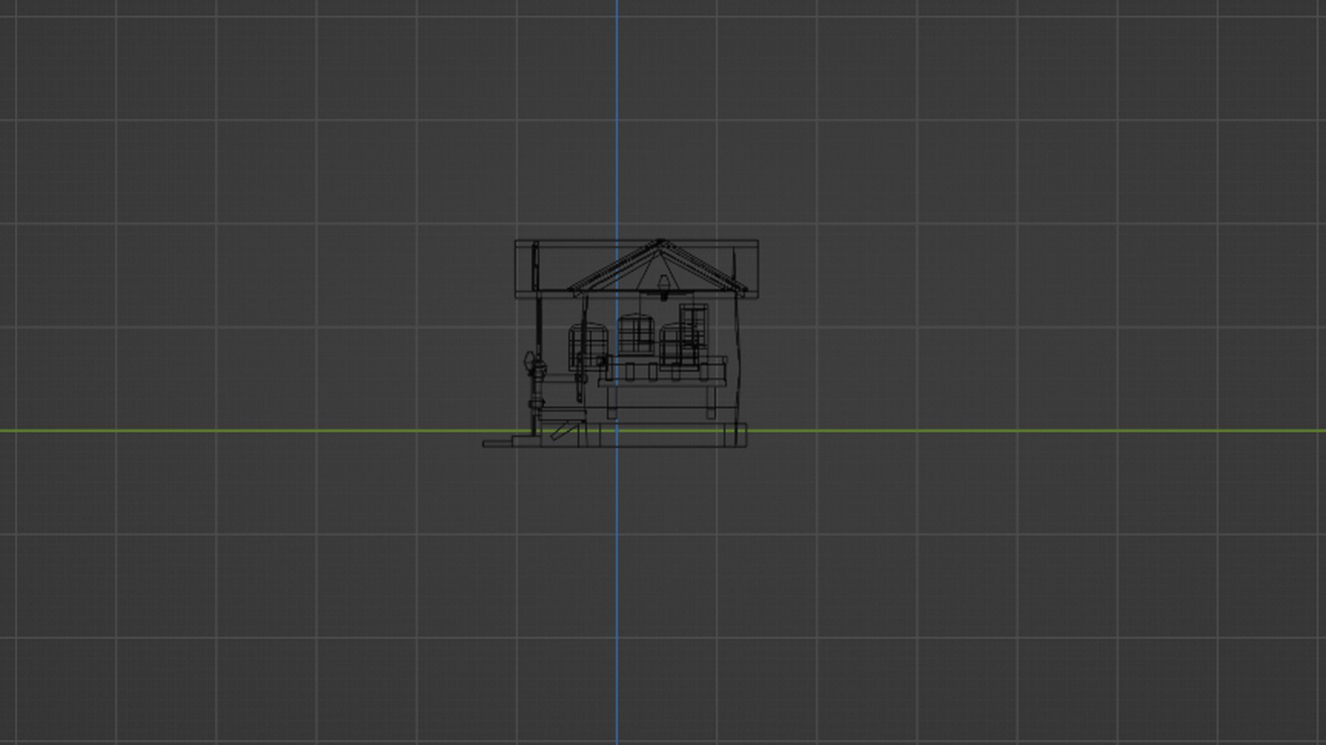Select the low step slab at far left

[x=497, y=444]
